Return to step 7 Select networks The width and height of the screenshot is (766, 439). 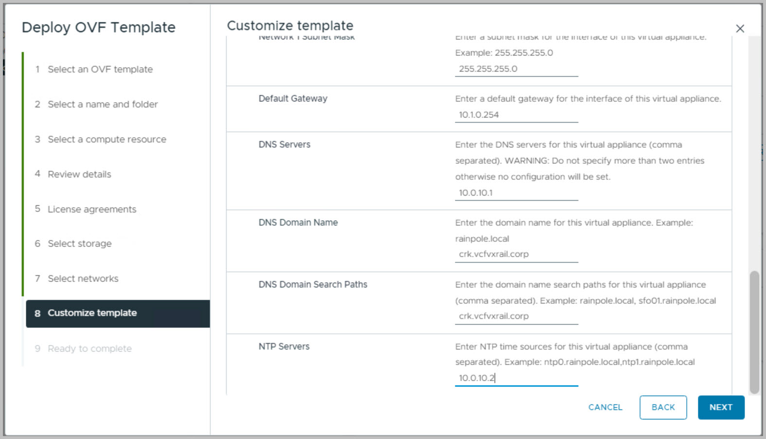(x=83, y=279)
